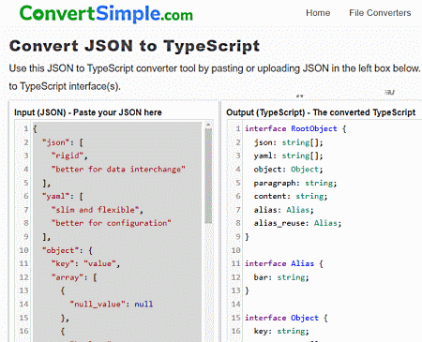Click "interface Object {" in output
This screenshot has height=342, width=422.
click(x=286, y=318)
